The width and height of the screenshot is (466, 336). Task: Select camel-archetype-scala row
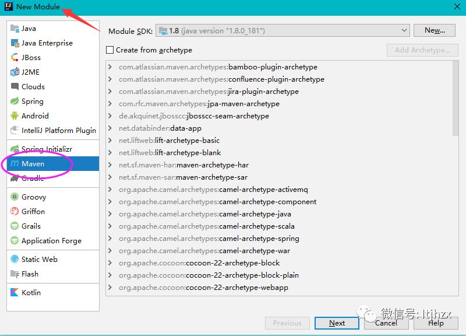point(282,226)
